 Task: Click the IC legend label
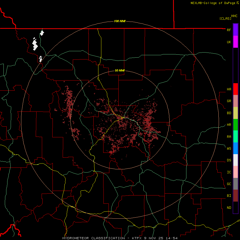click(229, 172)
